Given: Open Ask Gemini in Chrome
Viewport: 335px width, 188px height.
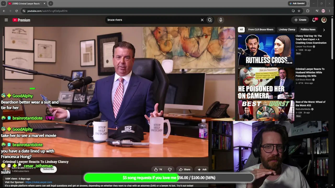Looking at the screenshot, I should click(x=297, y=3).
